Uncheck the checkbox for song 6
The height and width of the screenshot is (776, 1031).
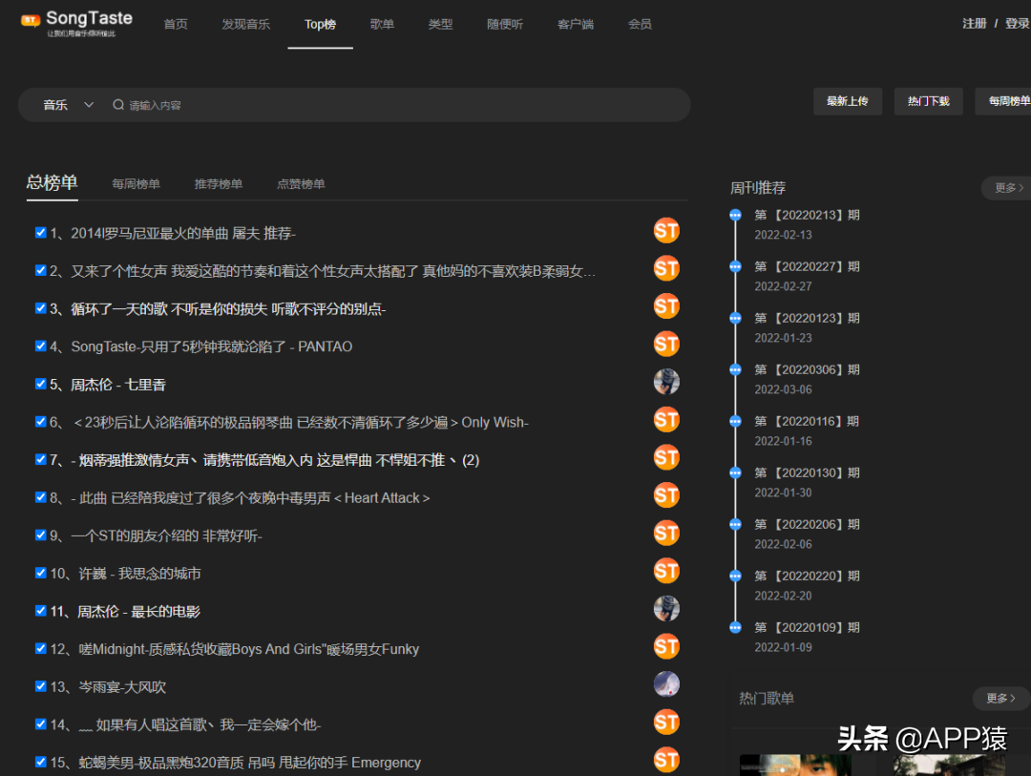point(41,422)
